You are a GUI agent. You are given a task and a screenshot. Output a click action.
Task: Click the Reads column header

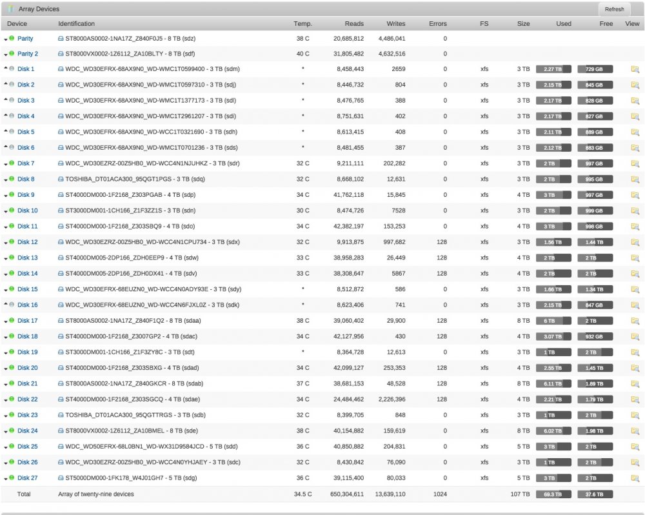354,23
